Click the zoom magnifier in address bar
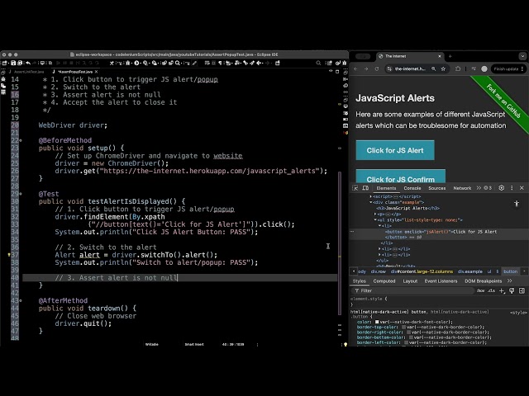Viewport: 529px width, 396px height. click(433, 68)
